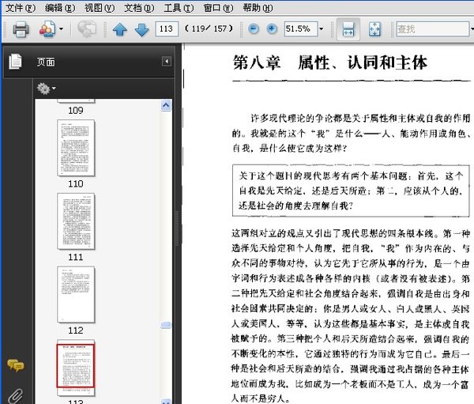The width and height of the screenshot is (474, 404).
Task: Click the zoom in plus button
Action: [x=272, y=29]
